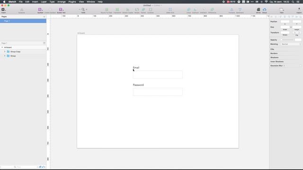The height and width of the screenshot is (170, 303).
Task: Toggle the Gaussian Blur checkbox
Action: [301, 66]
